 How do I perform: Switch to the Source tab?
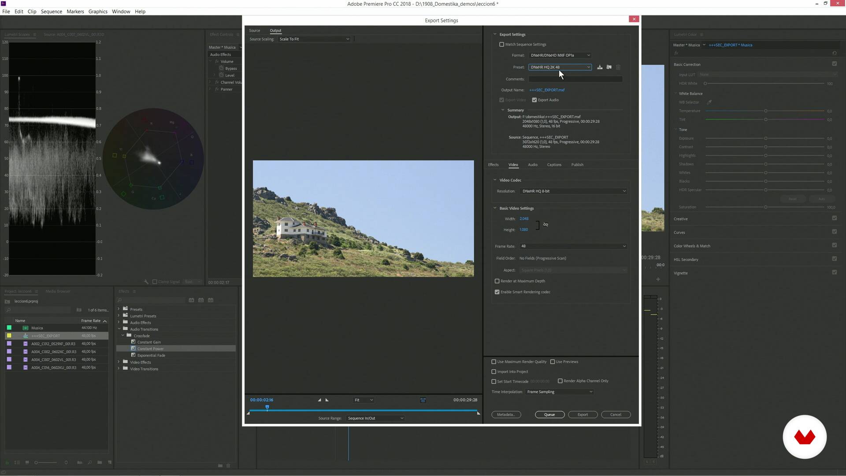click(x=254, y=30)
